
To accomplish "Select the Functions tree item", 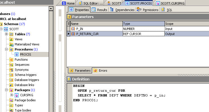I will coord(21,60).
